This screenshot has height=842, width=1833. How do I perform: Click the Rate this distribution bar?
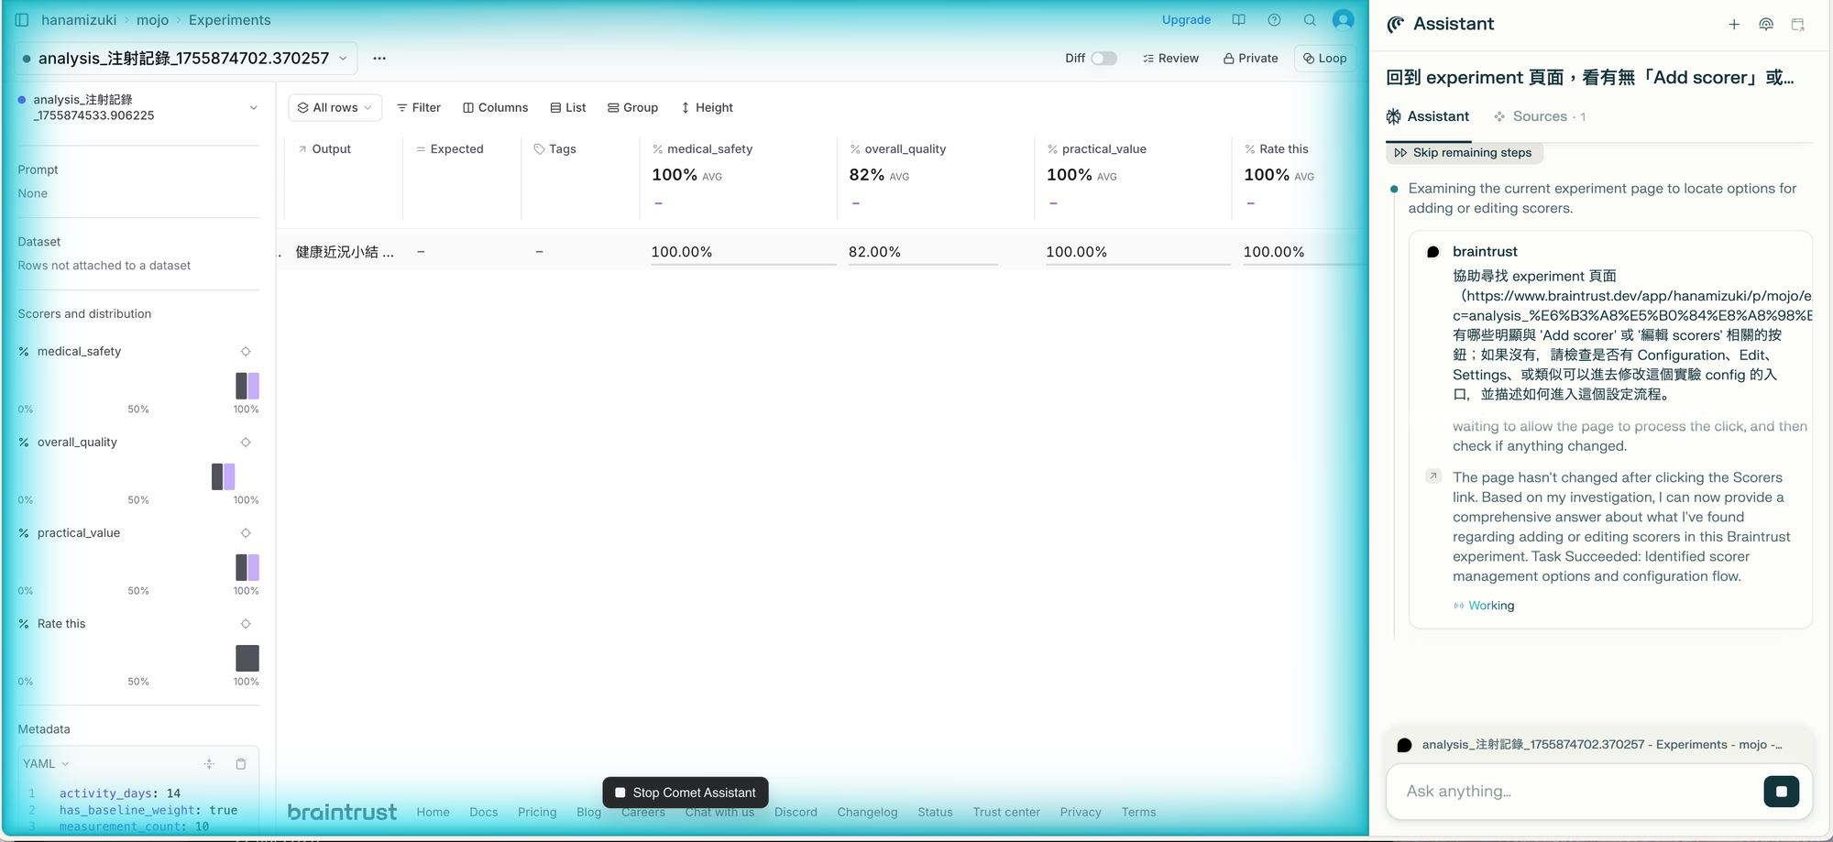247,658
